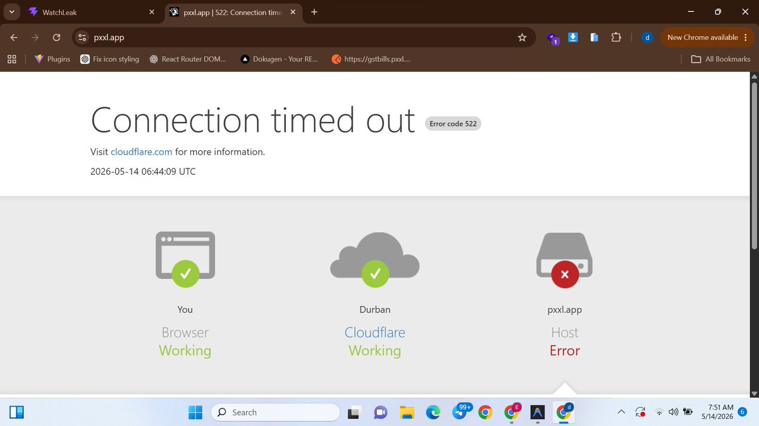Screen dimensions: 759x426
Task: Open the Fix icon styling bookmark
Action: click(x=110, y=59)
